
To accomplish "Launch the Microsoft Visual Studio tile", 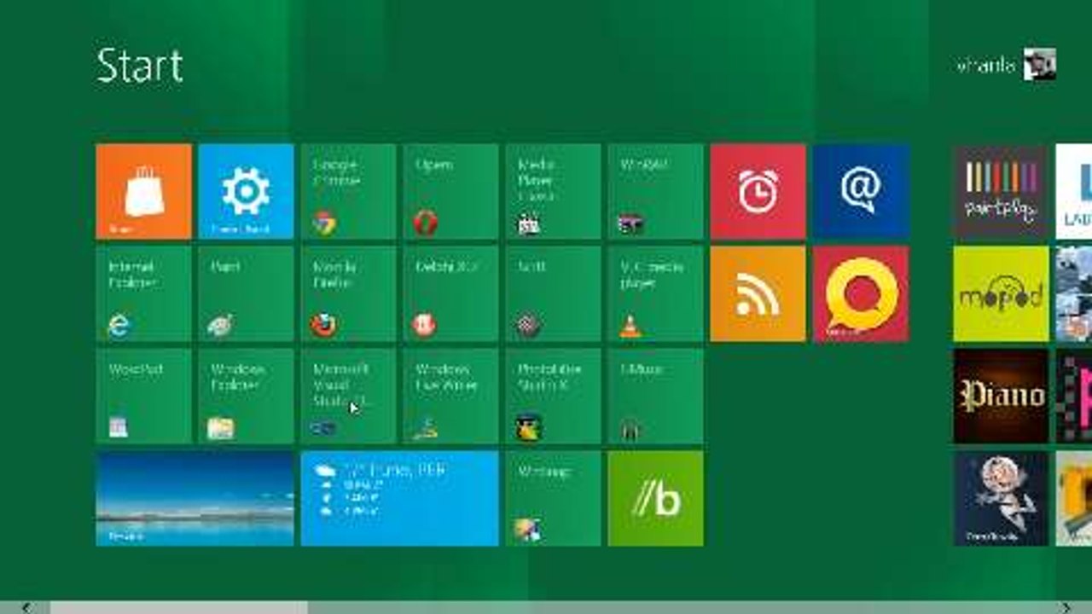I will click(348, 396).
